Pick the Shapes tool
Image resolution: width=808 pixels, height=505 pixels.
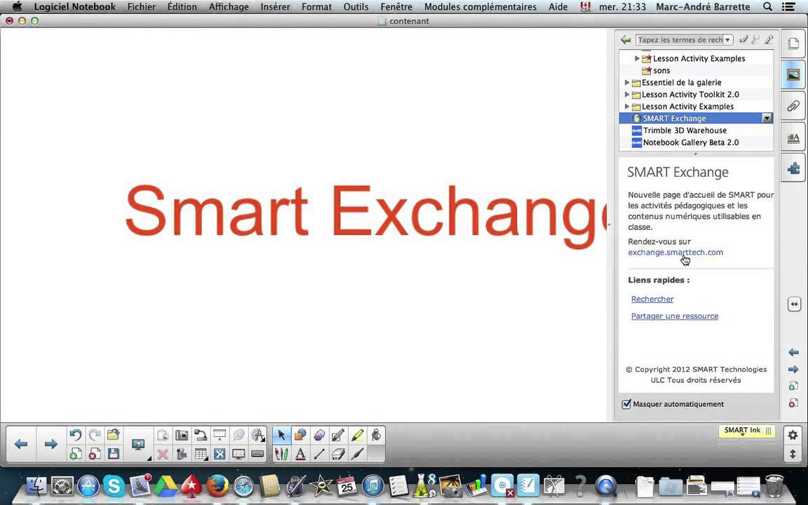point(300,435)
